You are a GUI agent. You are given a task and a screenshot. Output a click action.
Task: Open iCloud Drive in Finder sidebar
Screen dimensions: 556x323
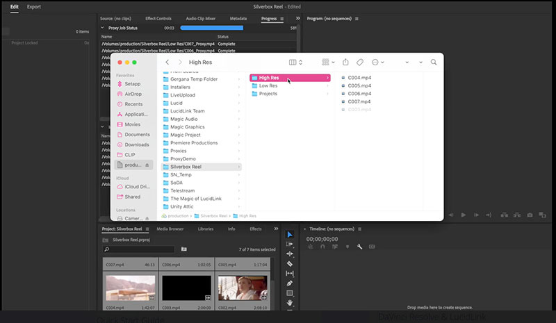pos(136,186)
